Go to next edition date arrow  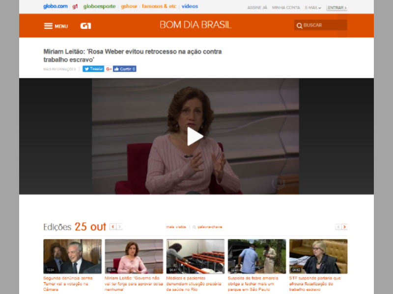[x=119, y=226]
